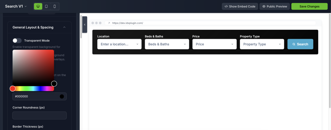The image size is (331, 130).
Task: Click the hue slider red handle
Action: coord(12,88)
